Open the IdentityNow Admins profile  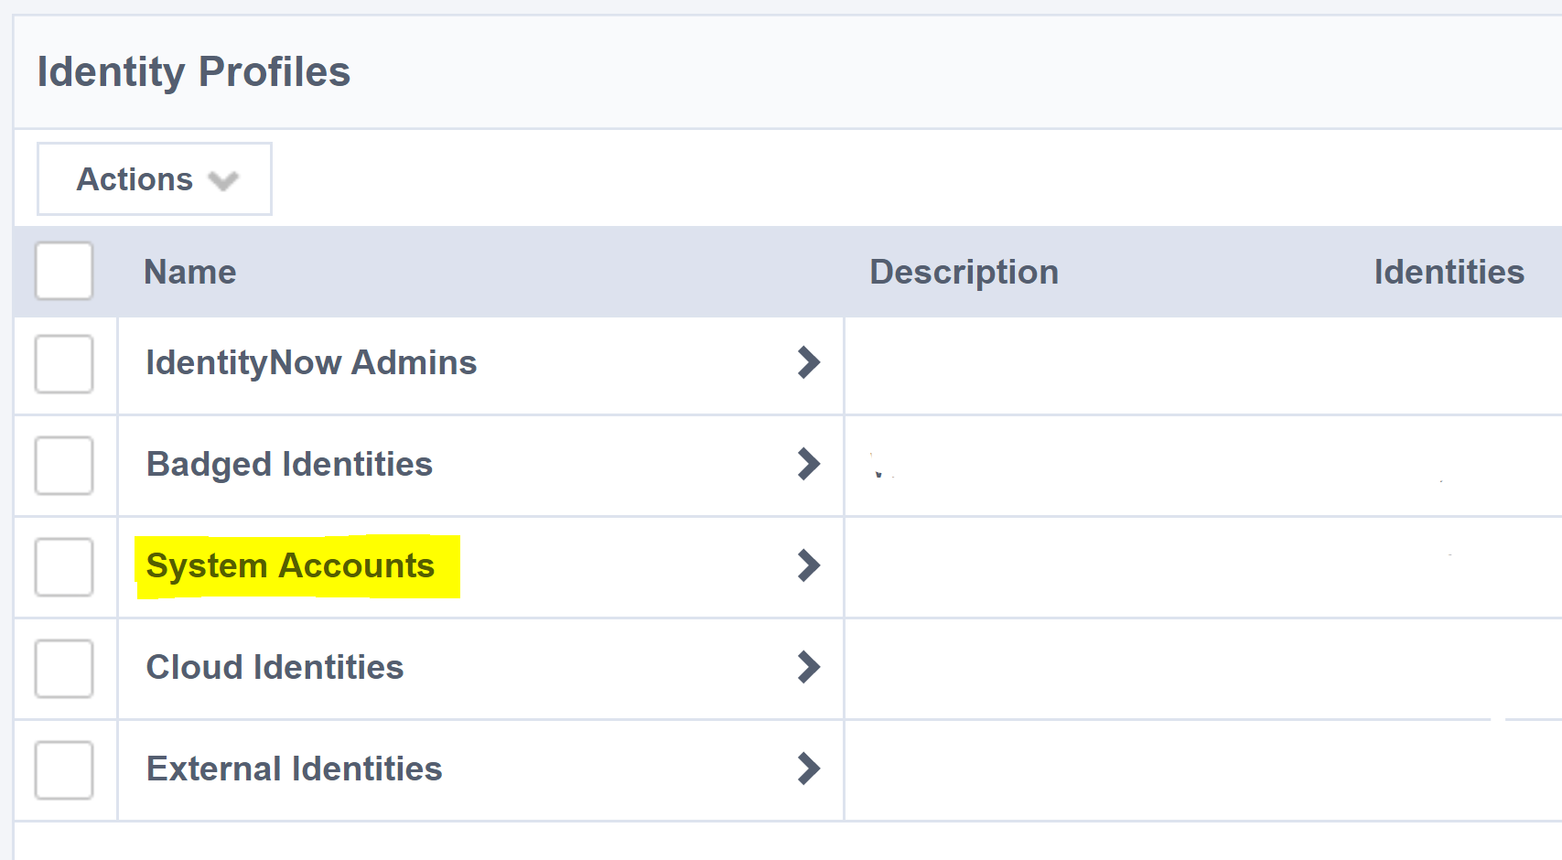coord(311,362)
